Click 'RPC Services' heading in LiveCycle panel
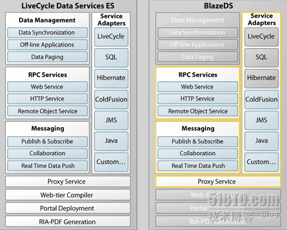 tap(48, 74)
